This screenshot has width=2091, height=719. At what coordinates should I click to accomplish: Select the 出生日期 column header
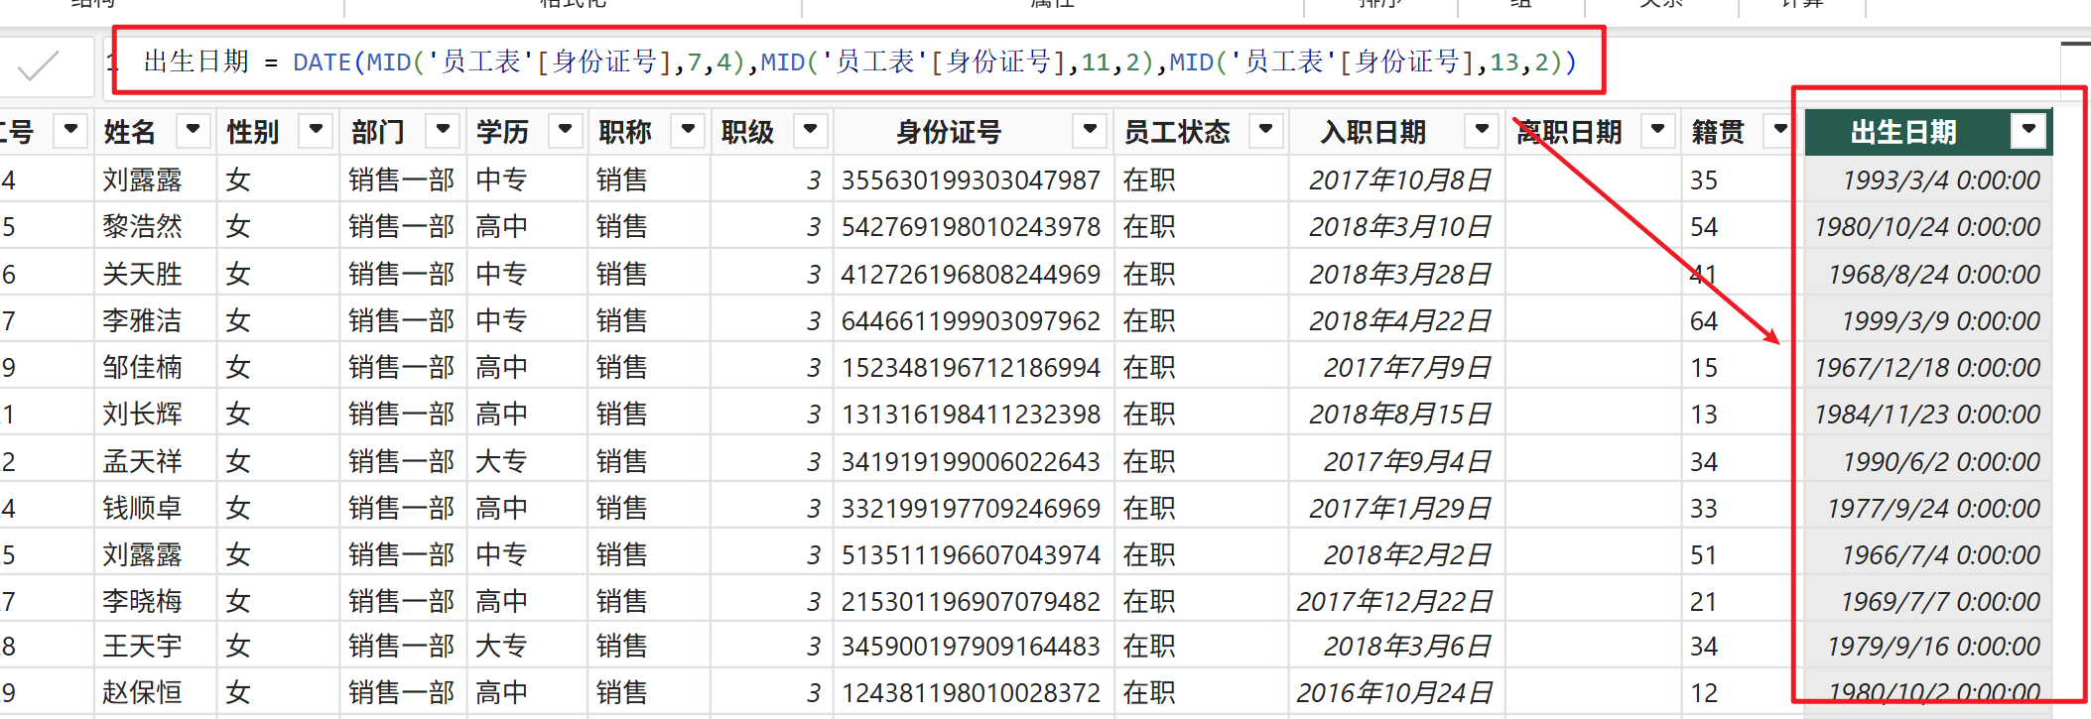1902,132
